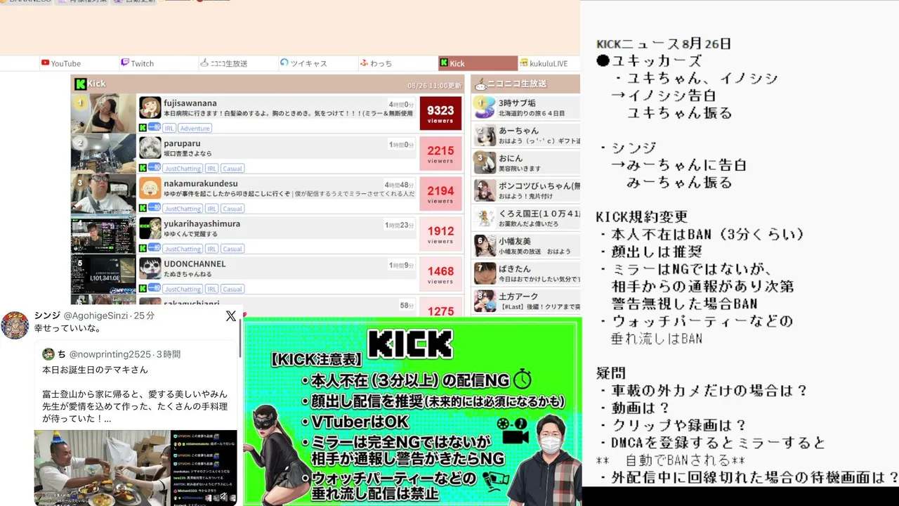Click the fujisawanana channel name
The width and height of the screenshot is (899, 506).
click(190, 103)
